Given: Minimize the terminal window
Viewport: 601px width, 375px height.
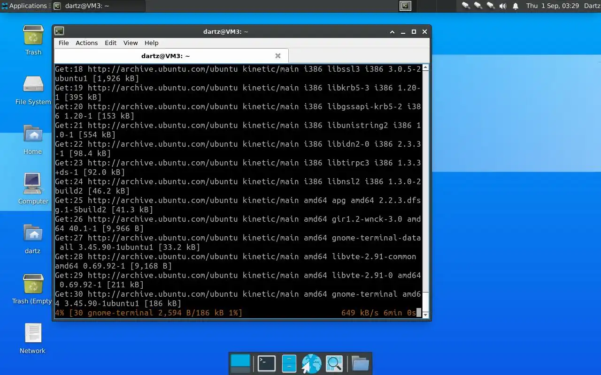Looking at the screenshot, I should point(403,32).
